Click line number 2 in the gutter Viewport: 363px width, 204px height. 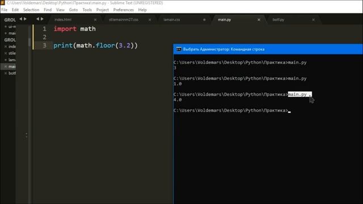[44, 37]
